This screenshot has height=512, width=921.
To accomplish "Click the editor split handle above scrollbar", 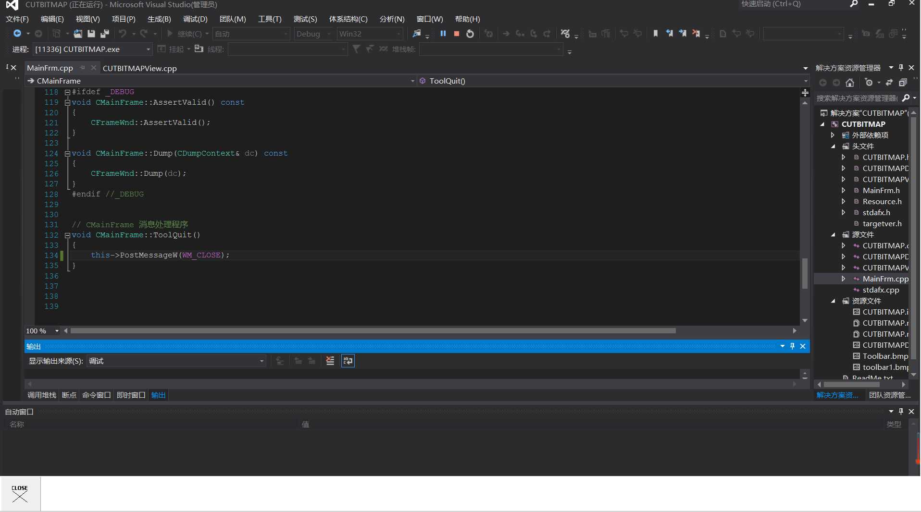I will pos(805,93).
